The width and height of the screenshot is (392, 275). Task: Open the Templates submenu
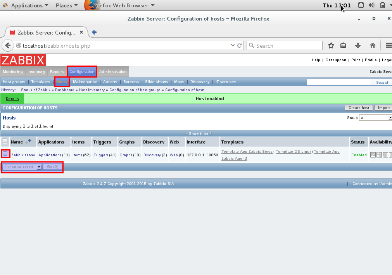40,82
